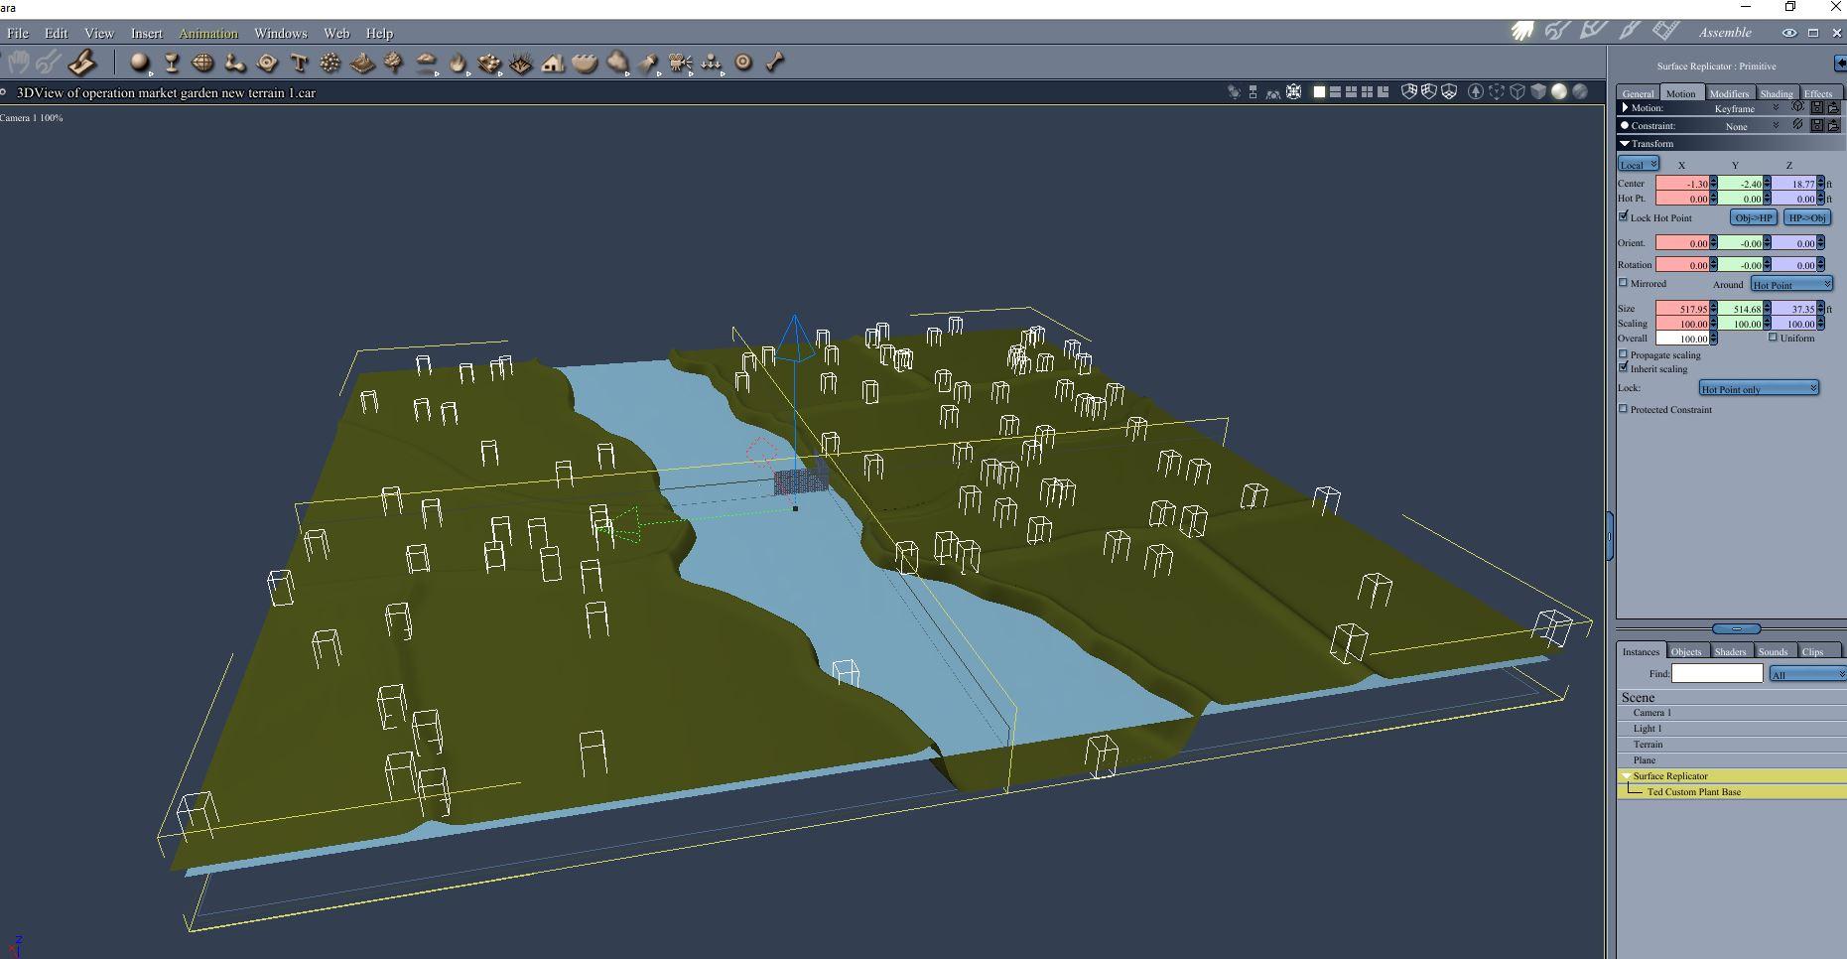Set the view to single pane layout
This screenshot has height=959, width=1847.
(x=1319, y=92)
